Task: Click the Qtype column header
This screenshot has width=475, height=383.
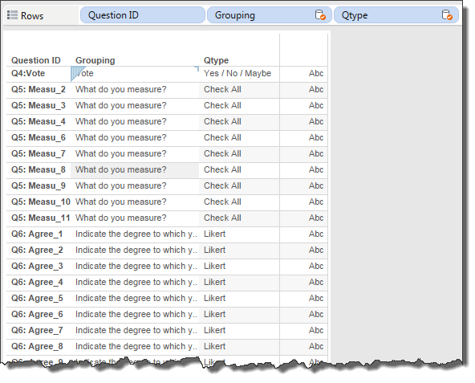Action: coord(216,60)
